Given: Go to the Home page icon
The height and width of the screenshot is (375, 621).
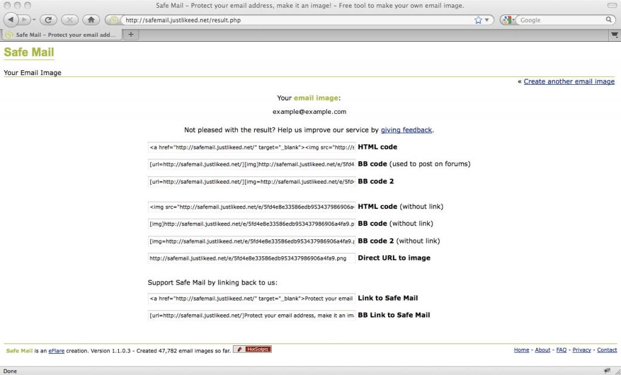Looking at the screenshot, I should [x=91, y=20].
